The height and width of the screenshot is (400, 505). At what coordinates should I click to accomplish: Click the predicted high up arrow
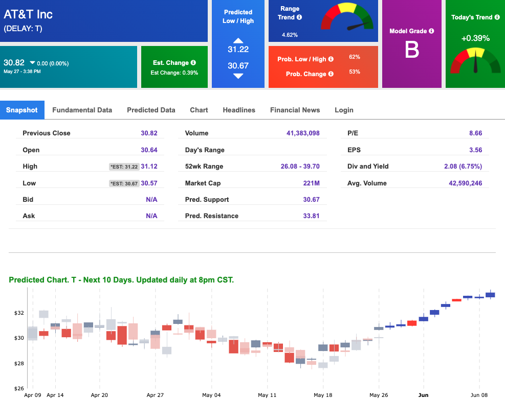click(x=238, y=40)
